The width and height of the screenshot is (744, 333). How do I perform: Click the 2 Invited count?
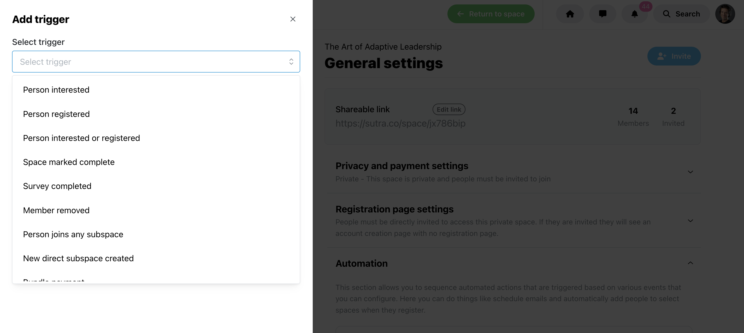[x=673, y=117]
